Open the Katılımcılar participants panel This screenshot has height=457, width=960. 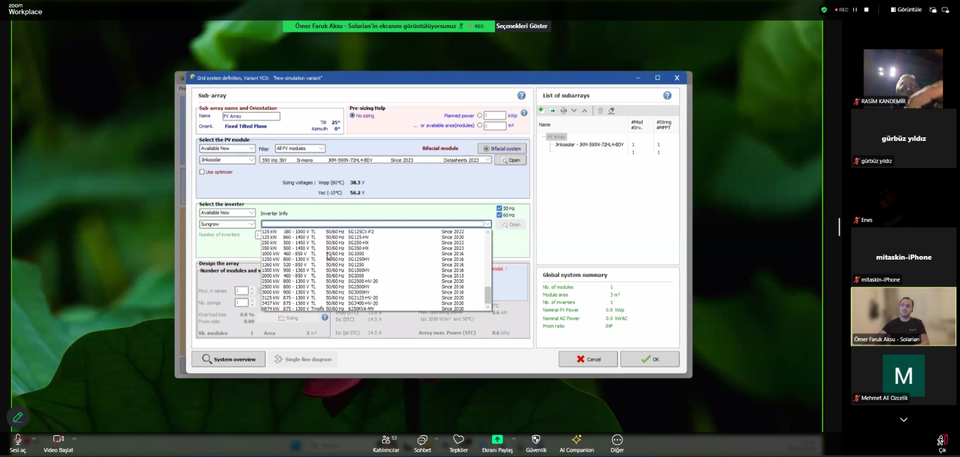tap(386, 440)
